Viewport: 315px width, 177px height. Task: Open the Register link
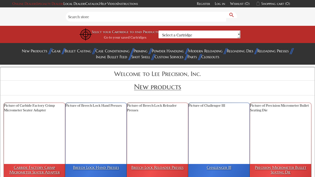[x=203, y=4]
